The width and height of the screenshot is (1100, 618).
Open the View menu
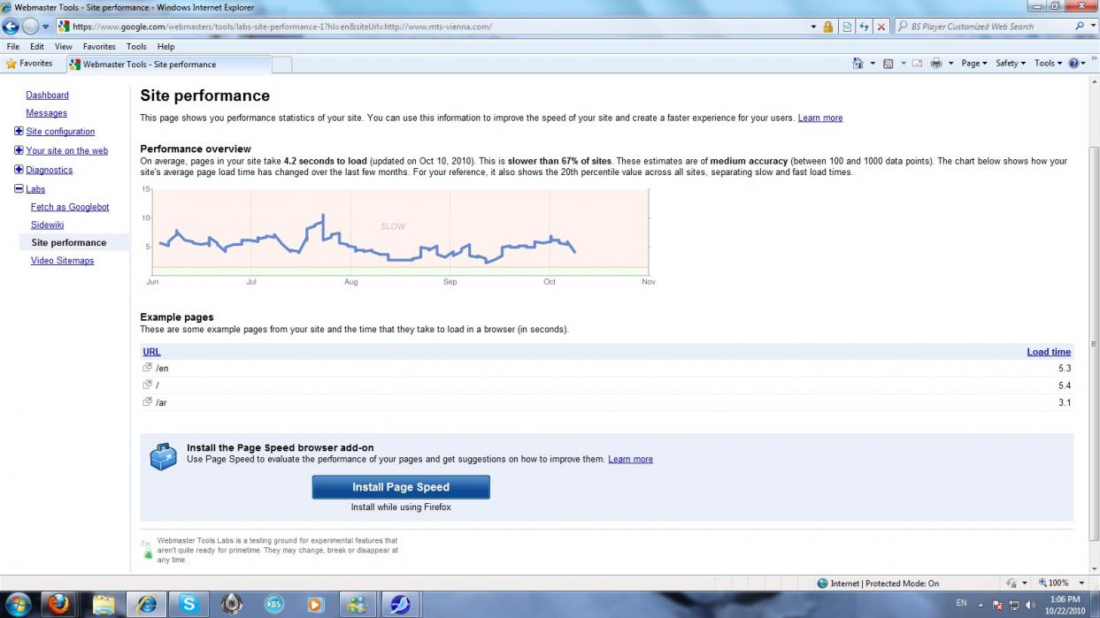(x=64, y=47)
